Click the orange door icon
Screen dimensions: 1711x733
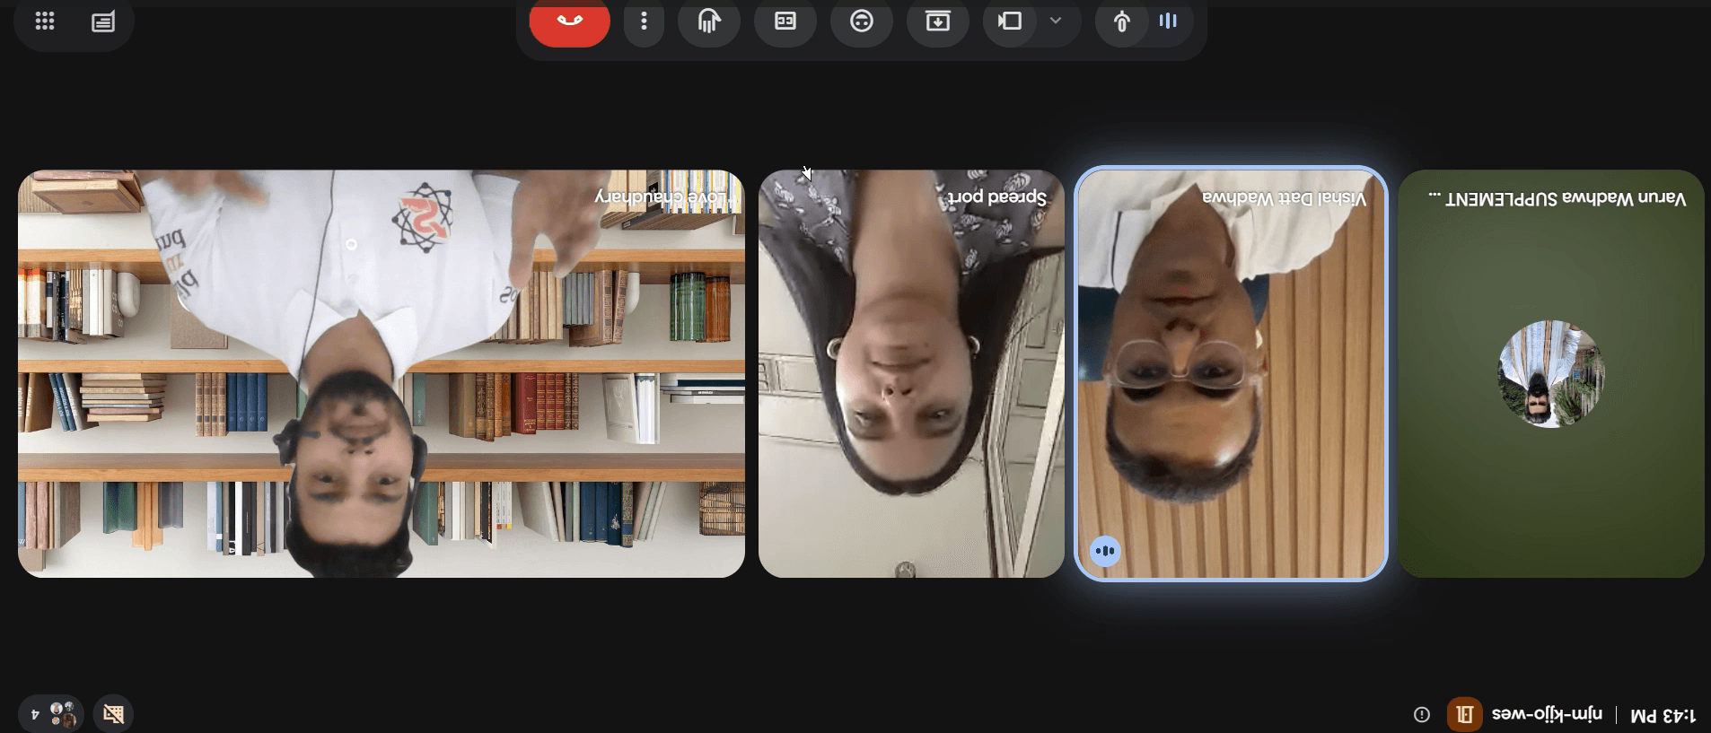point(1464,714)
